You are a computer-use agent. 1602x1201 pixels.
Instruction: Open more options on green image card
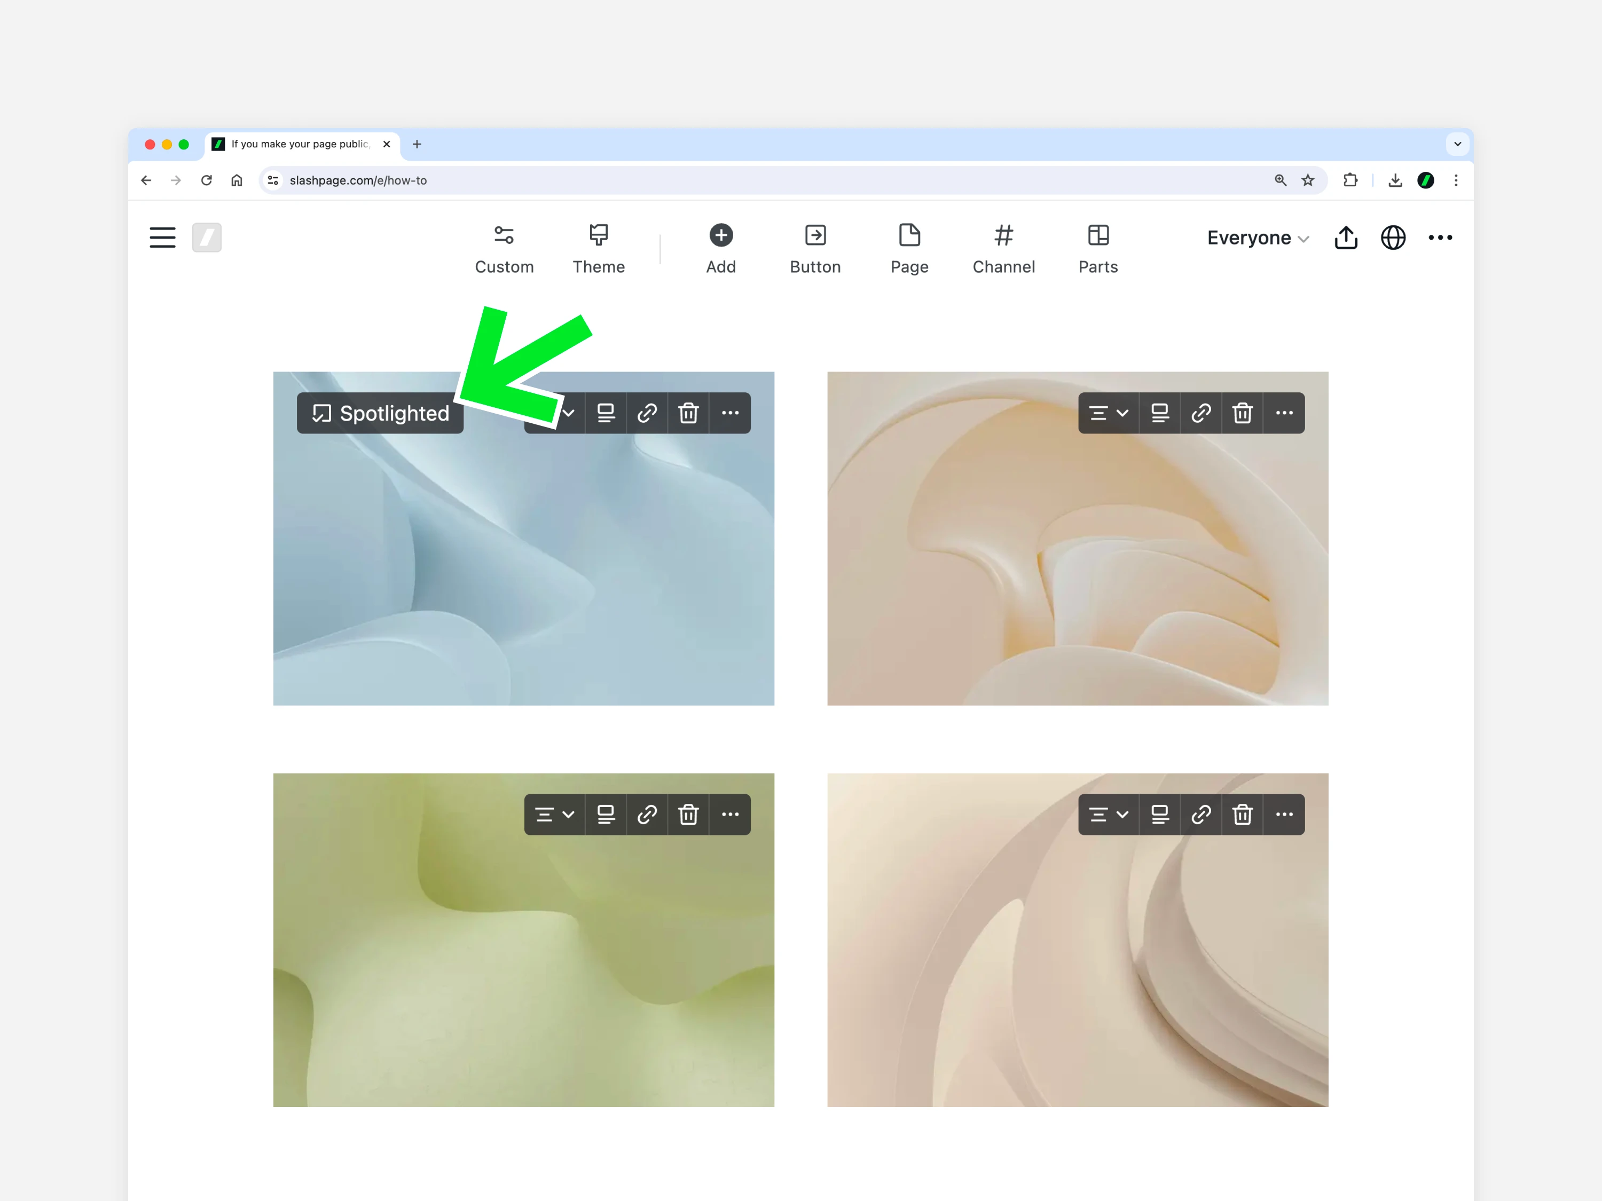coord(730,815)
